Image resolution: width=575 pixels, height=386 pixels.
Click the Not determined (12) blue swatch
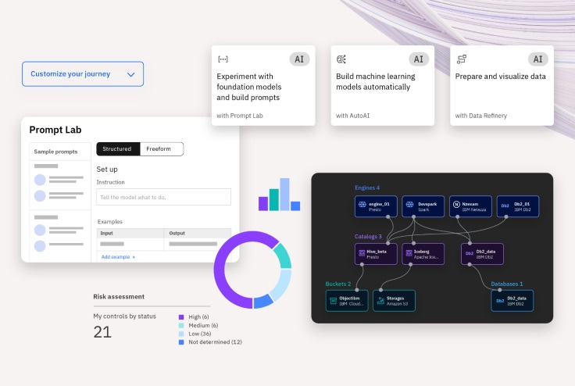pos(181,342)
